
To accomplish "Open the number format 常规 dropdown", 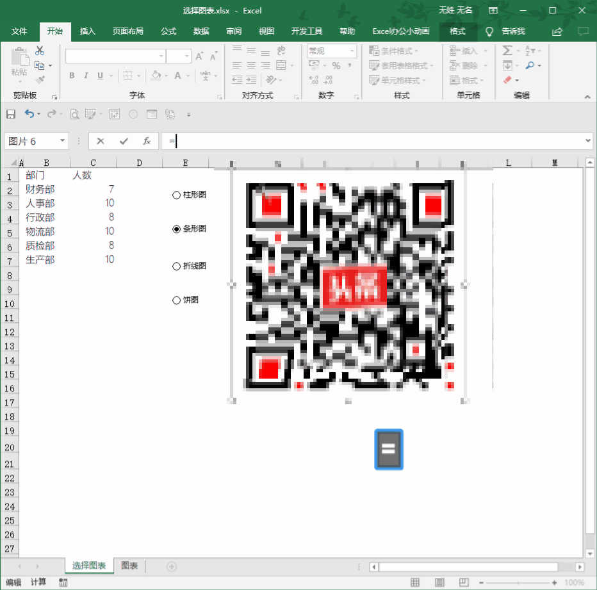I will click(352, 51).
